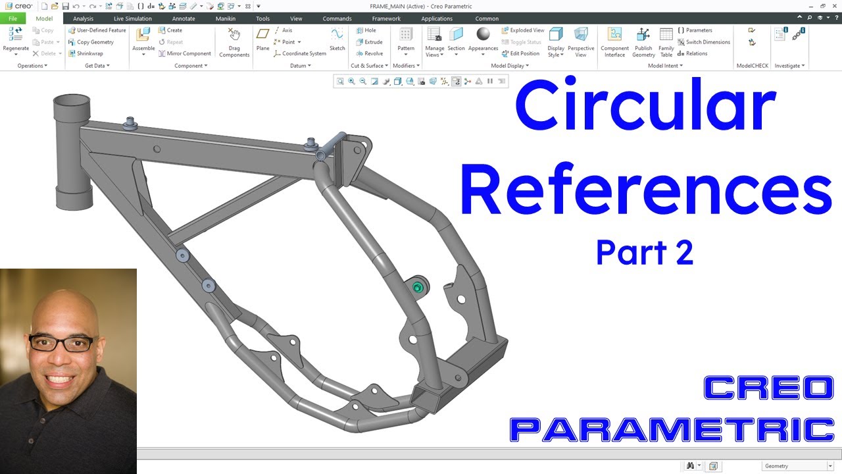The image size is (842, 474).
Task: Open the Manage Views dropdown
Action: pos(434,51)
